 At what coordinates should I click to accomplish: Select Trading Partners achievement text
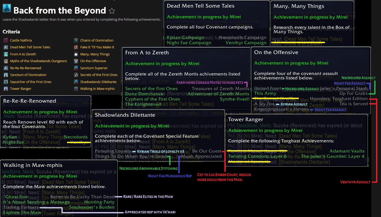[x=21, y=207]
